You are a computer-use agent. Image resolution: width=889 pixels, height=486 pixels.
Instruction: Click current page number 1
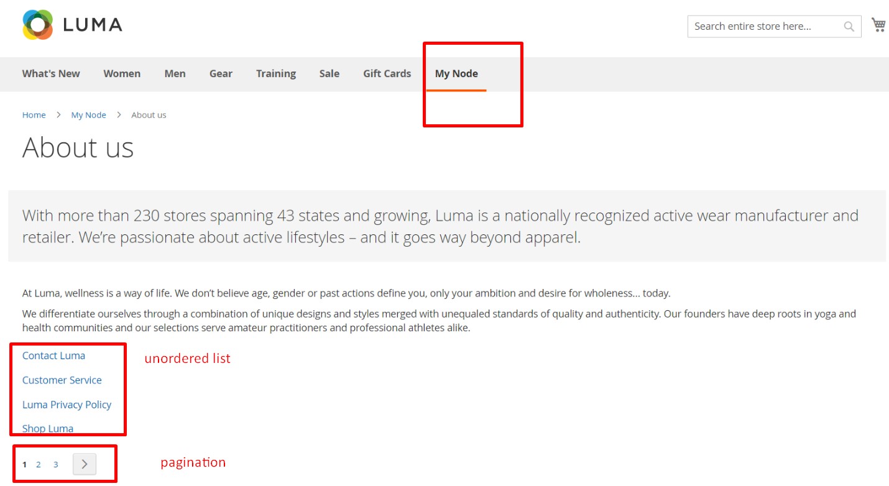tap(25, 464)
